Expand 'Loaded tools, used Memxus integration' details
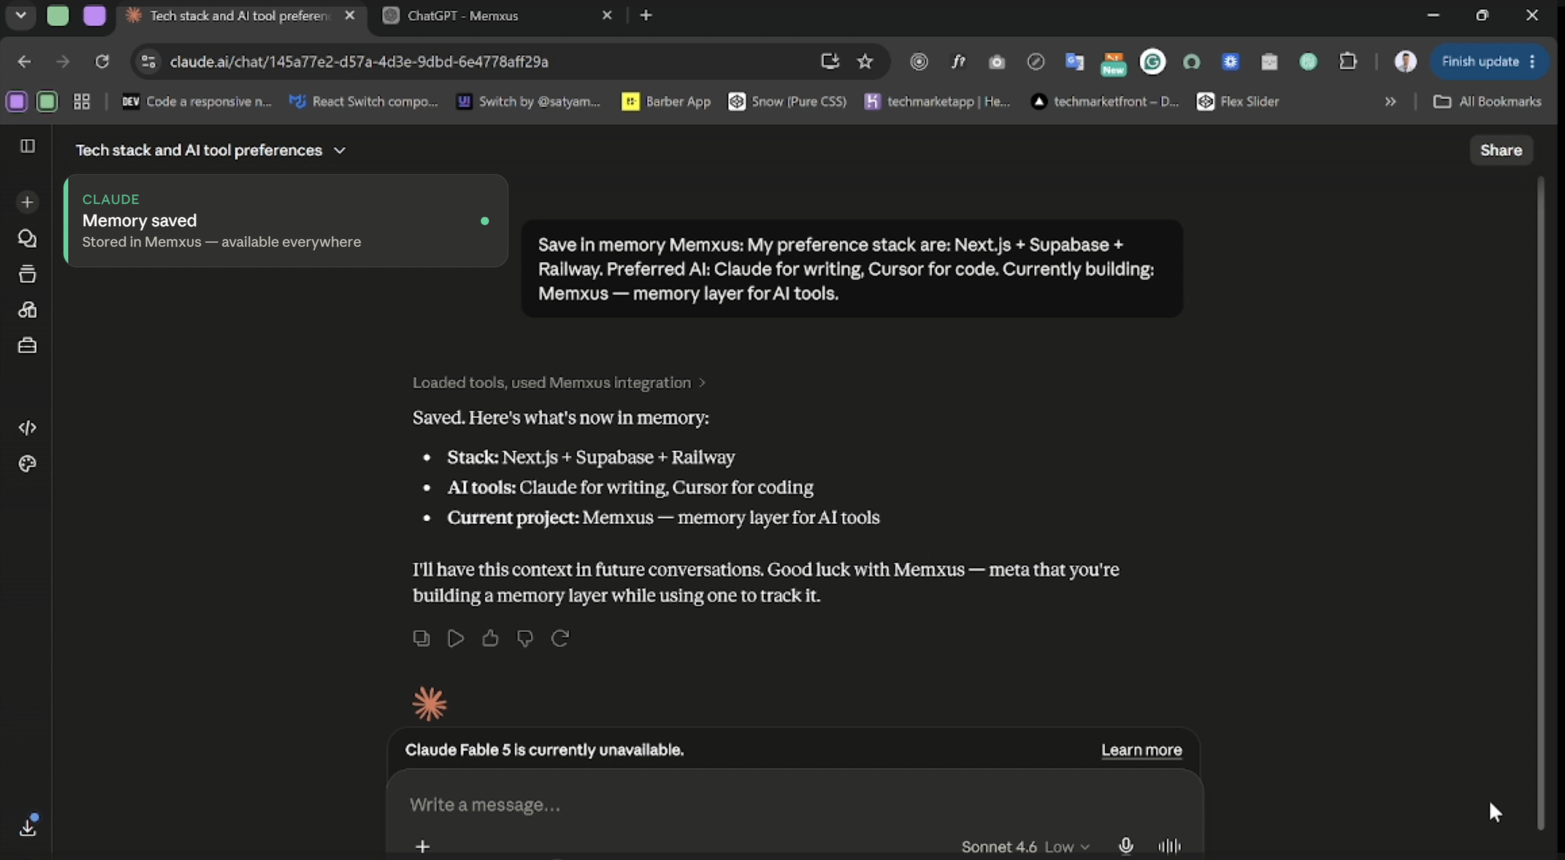Image resolution: width=1565 pixels, height=860 pixels. [559, 383]
